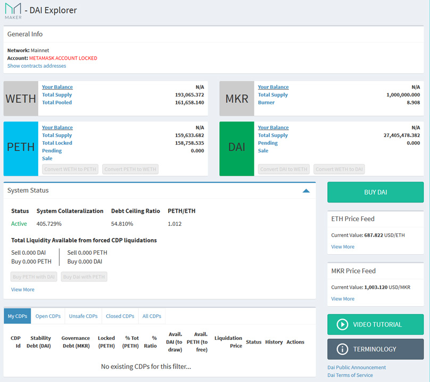Click Locked (PETH) column header

tap(106, 342)
